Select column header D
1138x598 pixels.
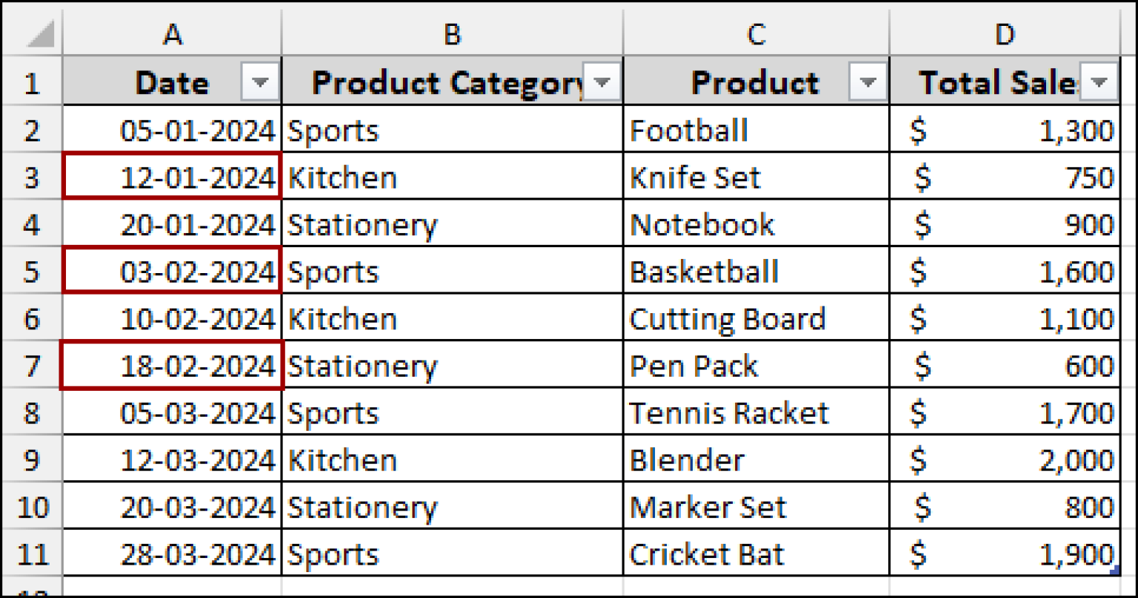[1005, 33]
